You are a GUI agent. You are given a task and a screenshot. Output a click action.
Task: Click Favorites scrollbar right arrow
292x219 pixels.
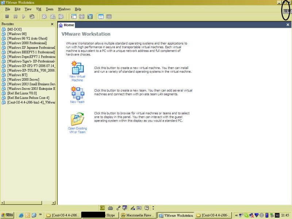[x=54, y=203]
